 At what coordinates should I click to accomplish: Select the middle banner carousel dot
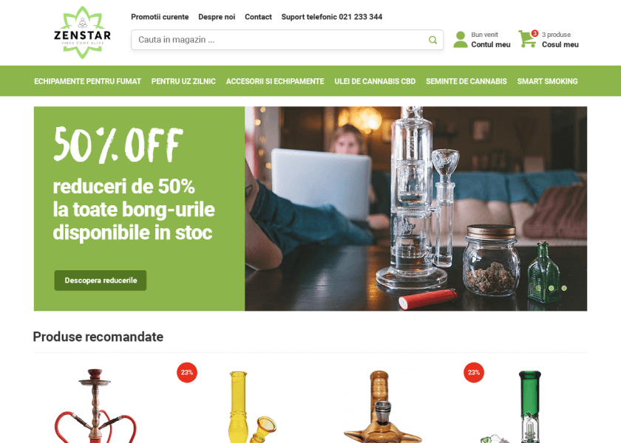point(551,289)
